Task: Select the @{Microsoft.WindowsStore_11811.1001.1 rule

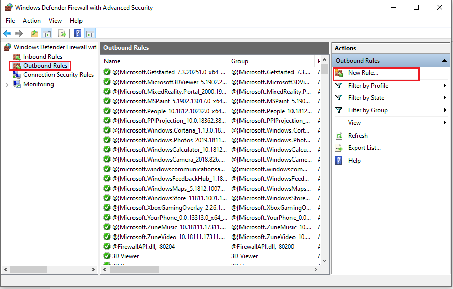Action: point(169,198)
